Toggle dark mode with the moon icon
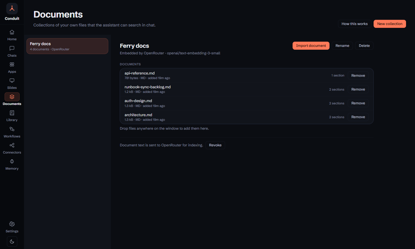This screenshot has width=415, height=249. (x=12, y=242)
